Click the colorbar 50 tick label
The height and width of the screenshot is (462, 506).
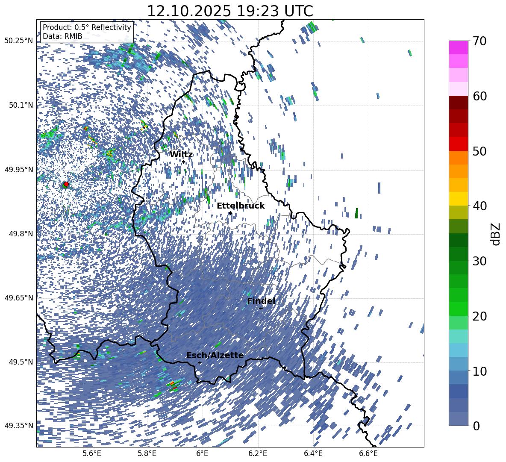pos(480,151)
